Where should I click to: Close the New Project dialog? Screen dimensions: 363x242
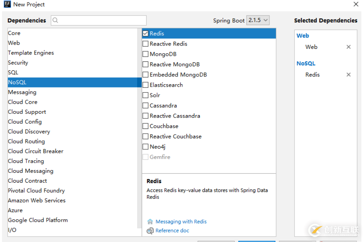355,4
